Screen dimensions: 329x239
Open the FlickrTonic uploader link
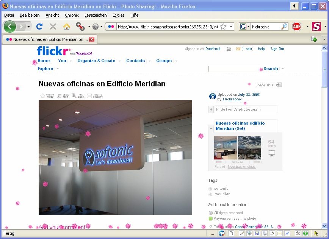pos(232,99)
